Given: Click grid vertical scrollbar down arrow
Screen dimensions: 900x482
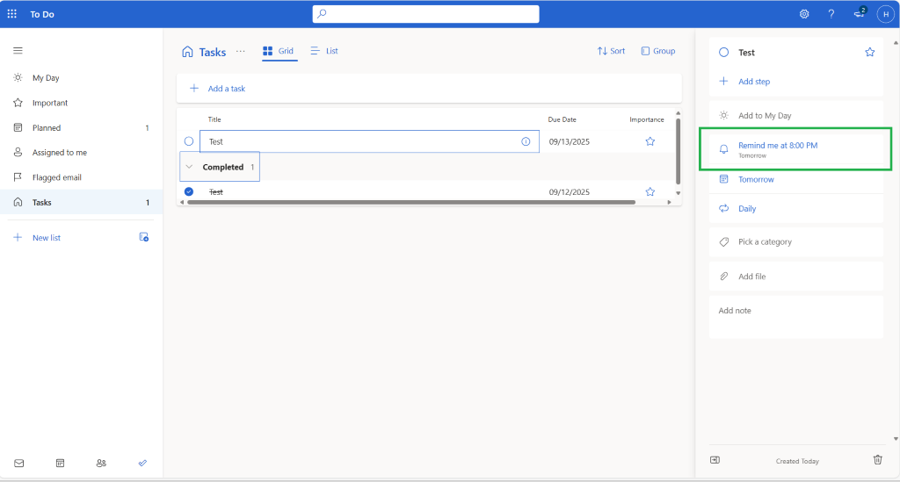Looking at the screenshot, I should (x=678, y=193).
